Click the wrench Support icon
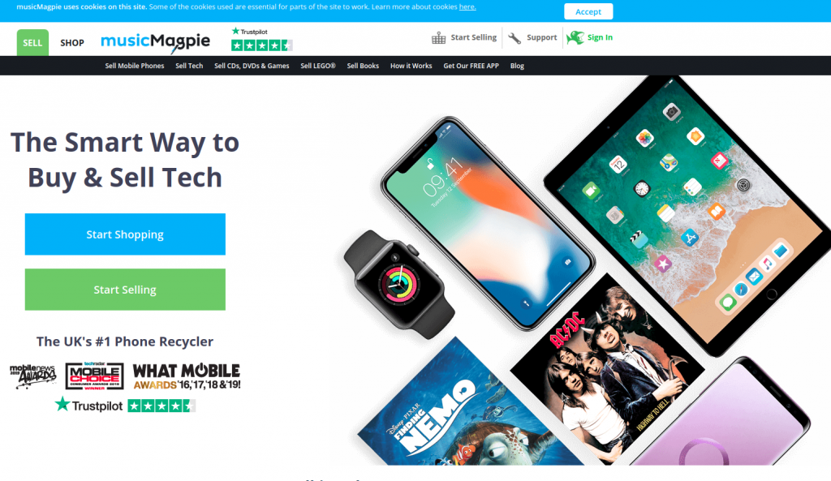The height and width of the screenshot is (481, 831). [514, 38]
